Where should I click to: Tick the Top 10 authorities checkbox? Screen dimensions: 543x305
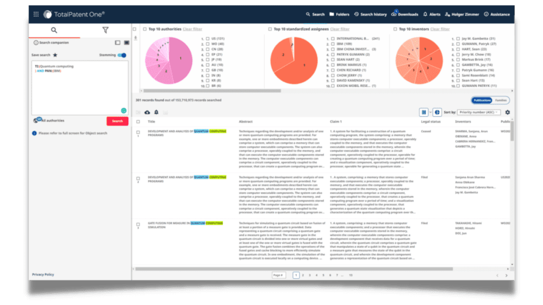click(145, 29)
